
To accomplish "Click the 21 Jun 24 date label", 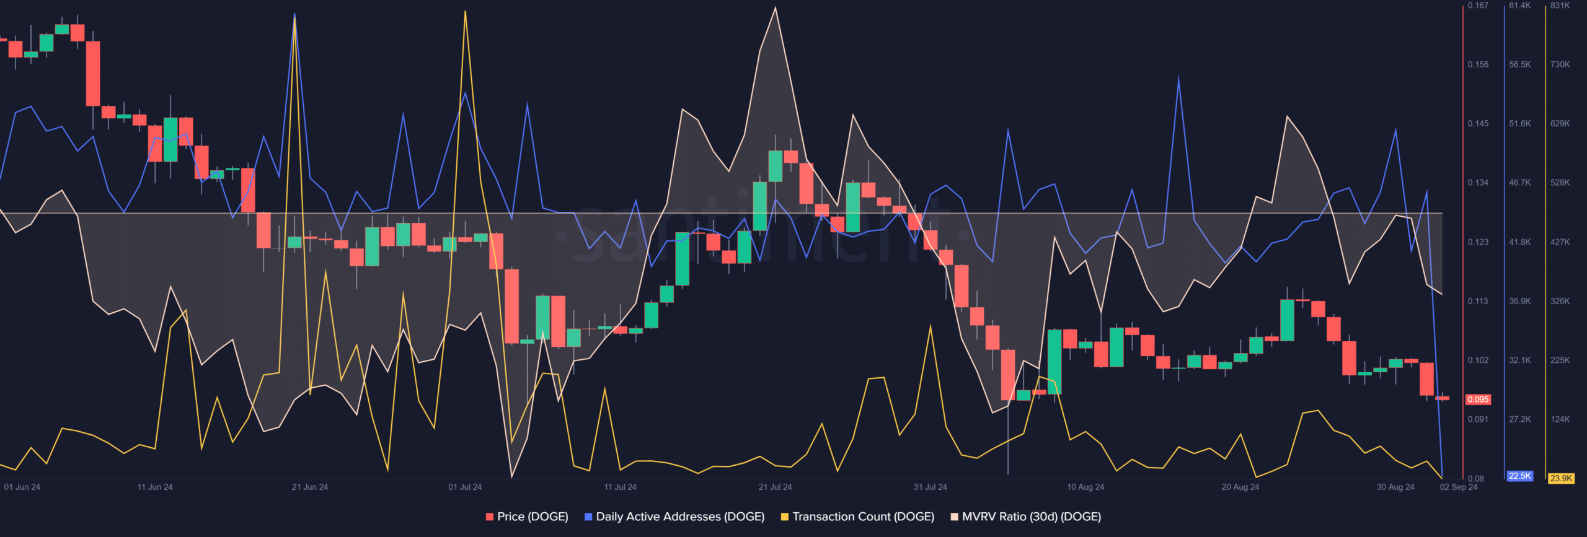I will (x=310, y=487).
